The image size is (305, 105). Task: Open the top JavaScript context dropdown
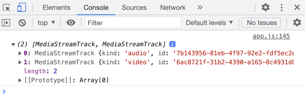(46, 23)
